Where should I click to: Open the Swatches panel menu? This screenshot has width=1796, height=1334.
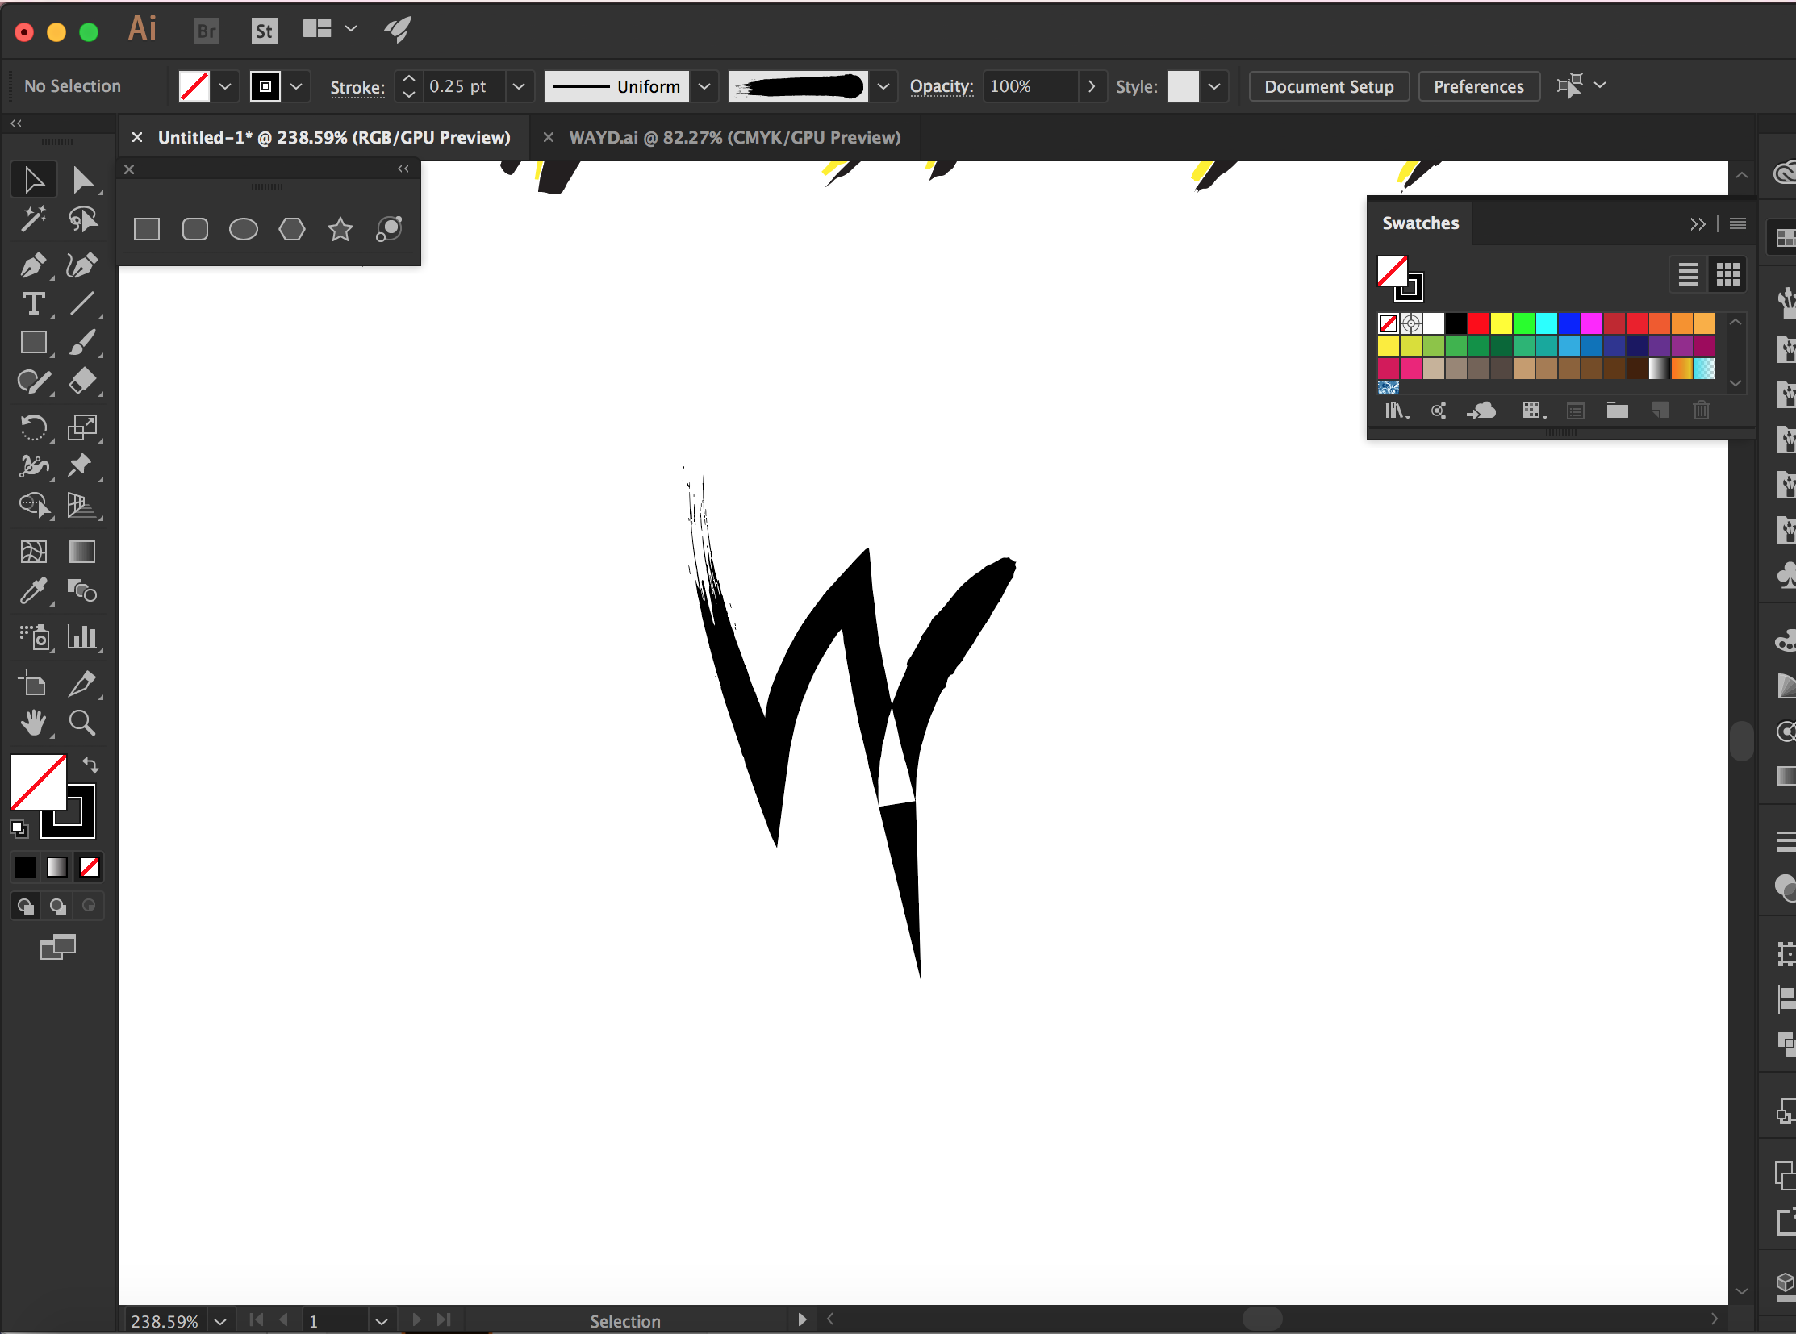1737,223
